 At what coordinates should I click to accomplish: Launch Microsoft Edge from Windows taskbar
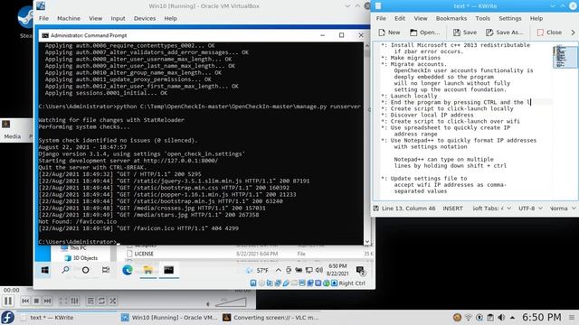(x=128, y=270)
